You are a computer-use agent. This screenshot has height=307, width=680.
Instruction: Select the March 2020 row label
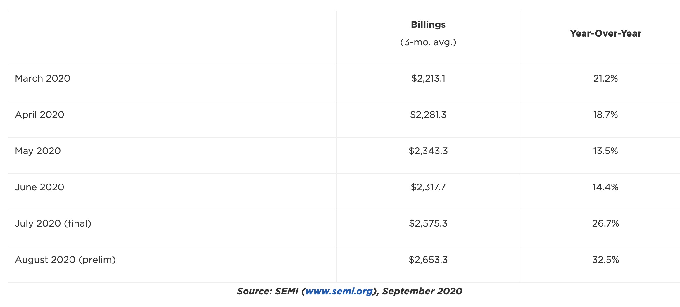pos(43,78)
